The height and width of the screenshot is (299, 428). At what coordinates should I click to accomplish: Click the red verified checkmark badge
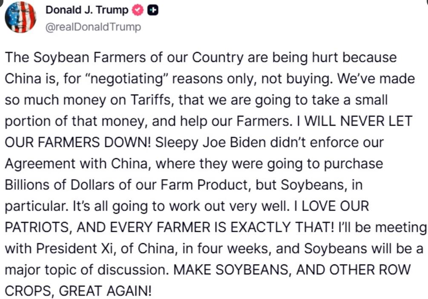(x=137, y=11)
